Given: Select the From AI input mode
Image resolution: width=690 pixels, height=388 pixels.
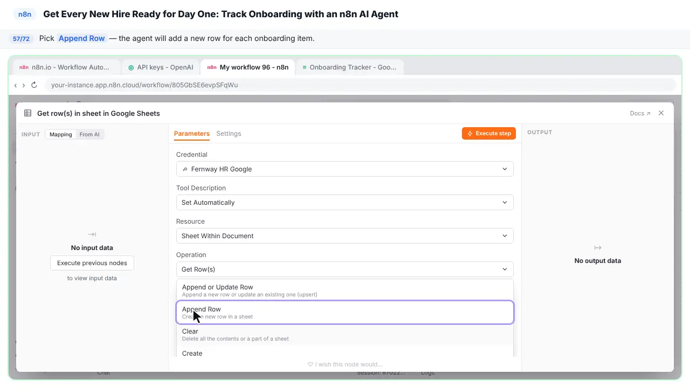Looking at the screenshot, I should (x=89, y=134).
